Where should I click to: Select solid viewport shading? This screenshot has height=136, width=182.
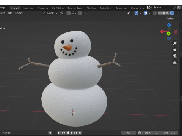click(x=164, y=13)
